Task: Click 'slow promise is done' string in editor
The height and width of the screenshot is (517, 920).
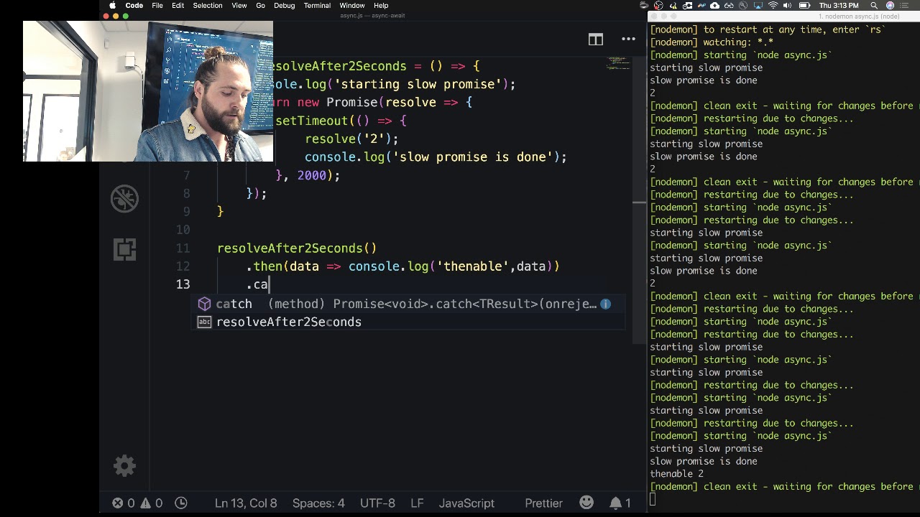Action: 476,157
